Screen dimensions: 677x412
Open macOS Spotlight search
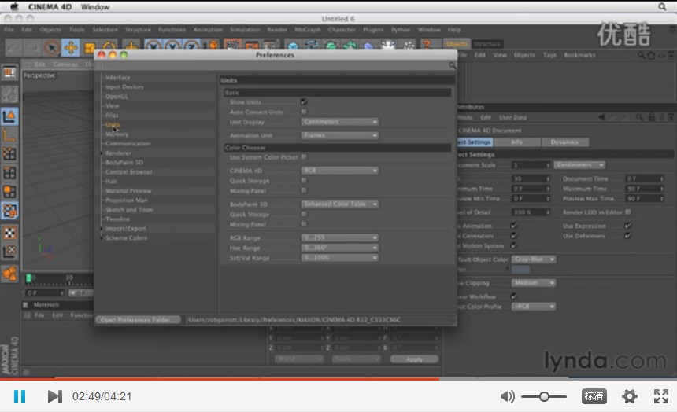pyautogui.click(x=662, y=6)
